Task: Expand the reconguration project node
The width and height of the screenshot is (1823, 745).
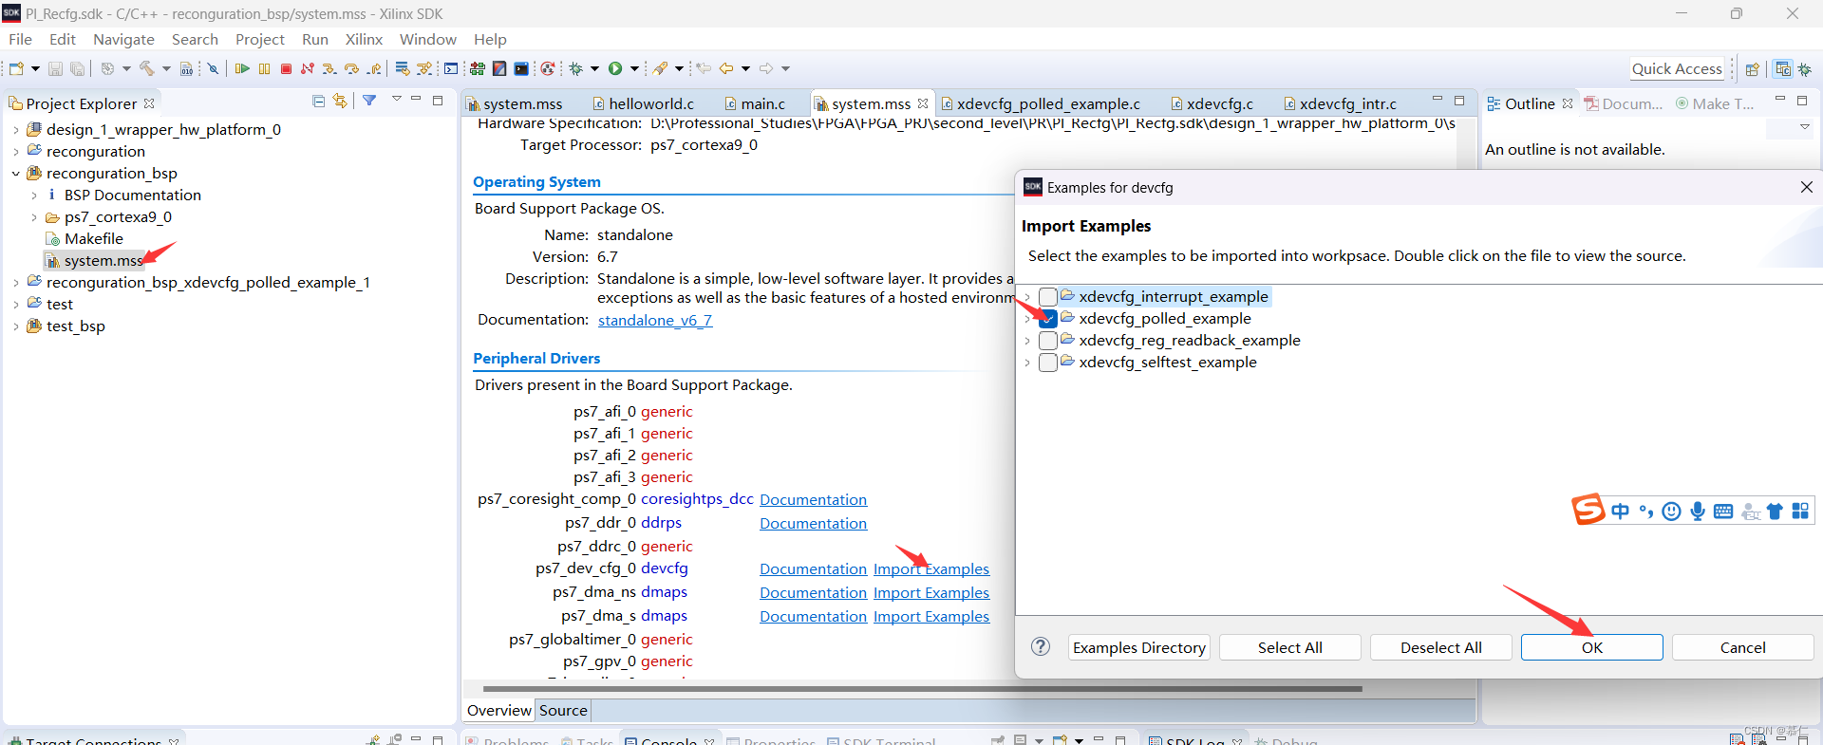Action: click(16, 152)
